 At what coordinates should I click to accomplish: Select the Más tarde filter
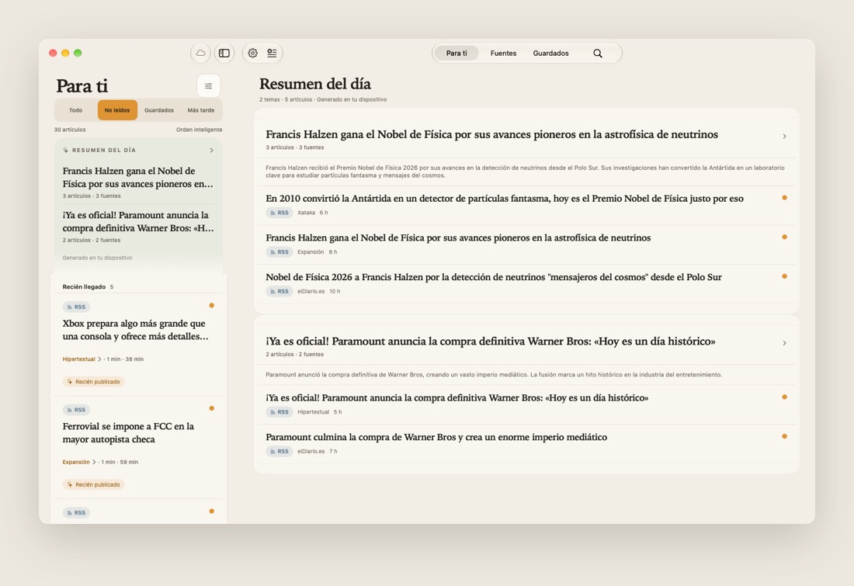(x=201, y=110)
